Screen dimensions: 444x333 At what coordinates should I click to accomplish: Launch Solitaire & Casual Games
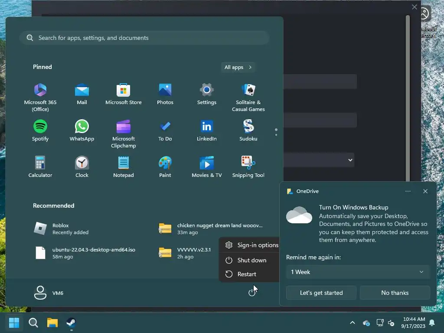pyautogui.click(x=248, y=98)
